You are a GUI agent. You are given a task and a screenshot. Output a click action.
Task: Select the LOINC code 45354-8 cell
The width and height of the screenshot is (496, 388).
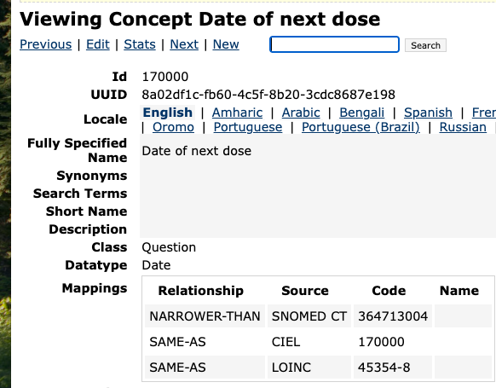(x=393, y=368)
